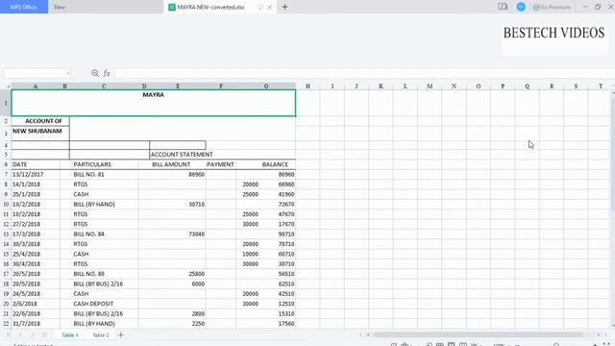The image size is (615, 346).
Task: Select column H header
Action: [x=307, y=86]
